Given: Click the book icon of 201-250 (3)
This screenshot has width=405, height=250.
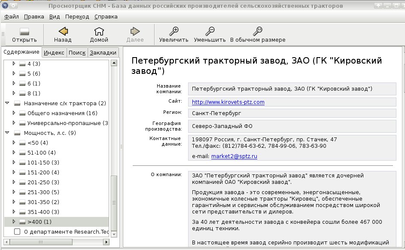Looking at the screenshot, I should click(22, 182).
